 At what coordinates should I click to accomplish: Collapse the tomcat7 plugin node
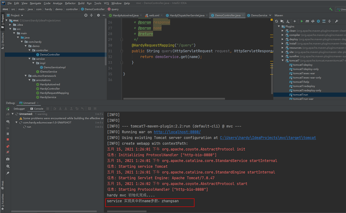click(282, 60)
